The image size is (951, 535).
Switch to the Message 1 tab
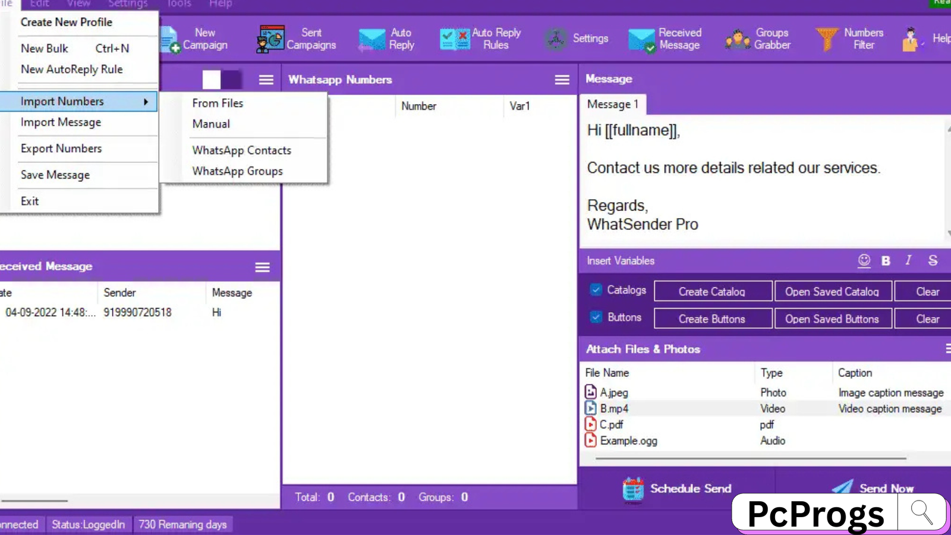(x=613, y=104)
